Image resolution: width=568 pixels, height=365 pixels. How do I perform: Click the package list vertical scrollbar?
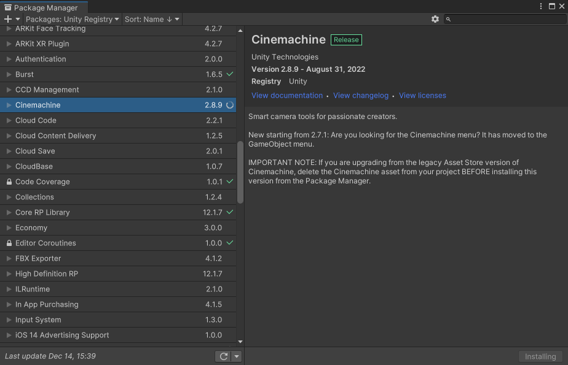point(240,172)
